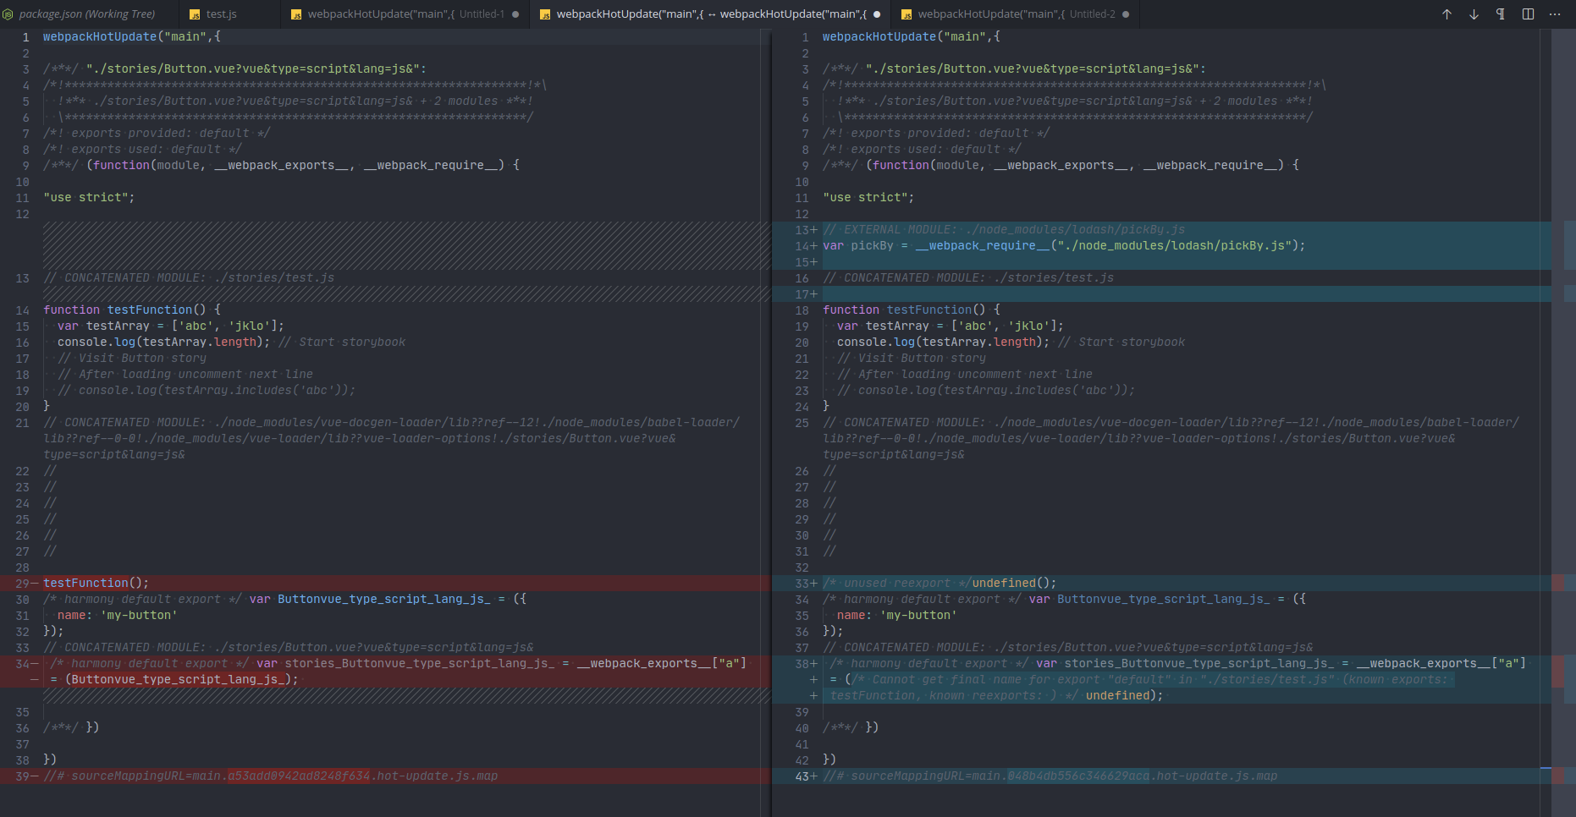Image resolution: width=1576 pixels, height=817 pixels.
Task: Click the JS icon on the Untitled-2 tab
Action: click(907, 14)
